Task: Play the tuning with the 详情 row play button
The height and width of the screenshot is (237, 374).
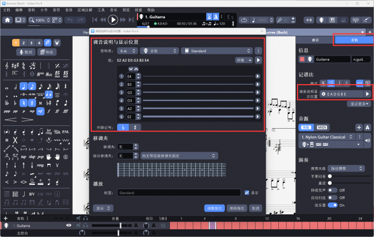Action: point(258,60)
